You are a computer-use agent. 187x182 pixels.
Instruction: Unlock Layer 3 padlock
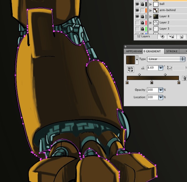point(142,29)
